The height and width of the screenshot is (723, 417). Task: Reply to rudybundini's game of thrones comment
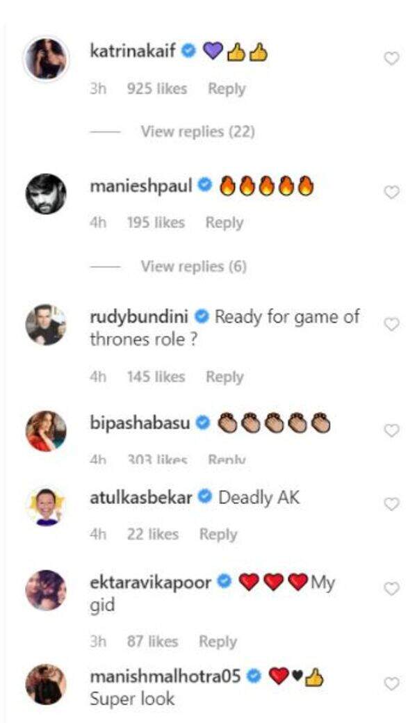click(224, 377)
